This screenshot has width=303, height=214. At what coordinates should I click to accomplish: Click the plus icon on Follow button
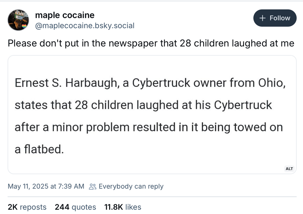(263, 18)
